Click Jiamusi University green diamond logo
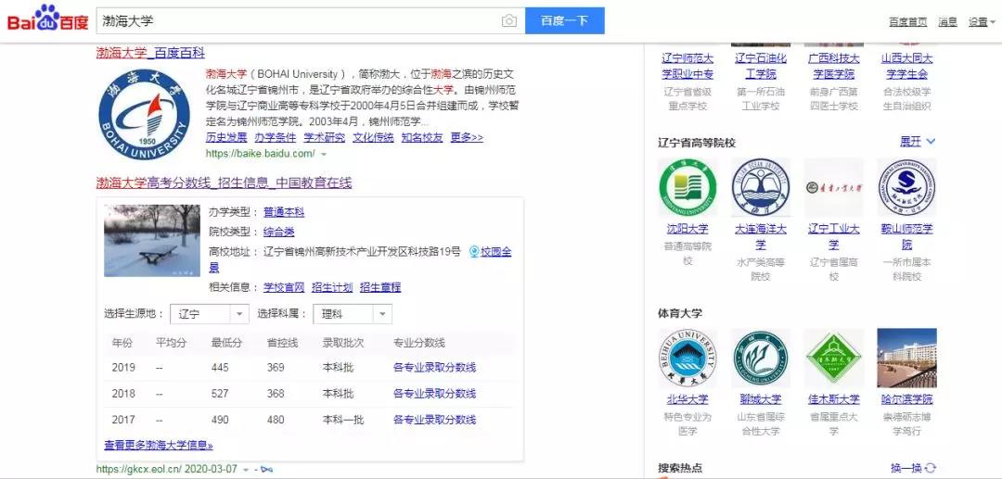This screenshot has height=479, width=1002. pyautogui.click(x=833, y=358)
